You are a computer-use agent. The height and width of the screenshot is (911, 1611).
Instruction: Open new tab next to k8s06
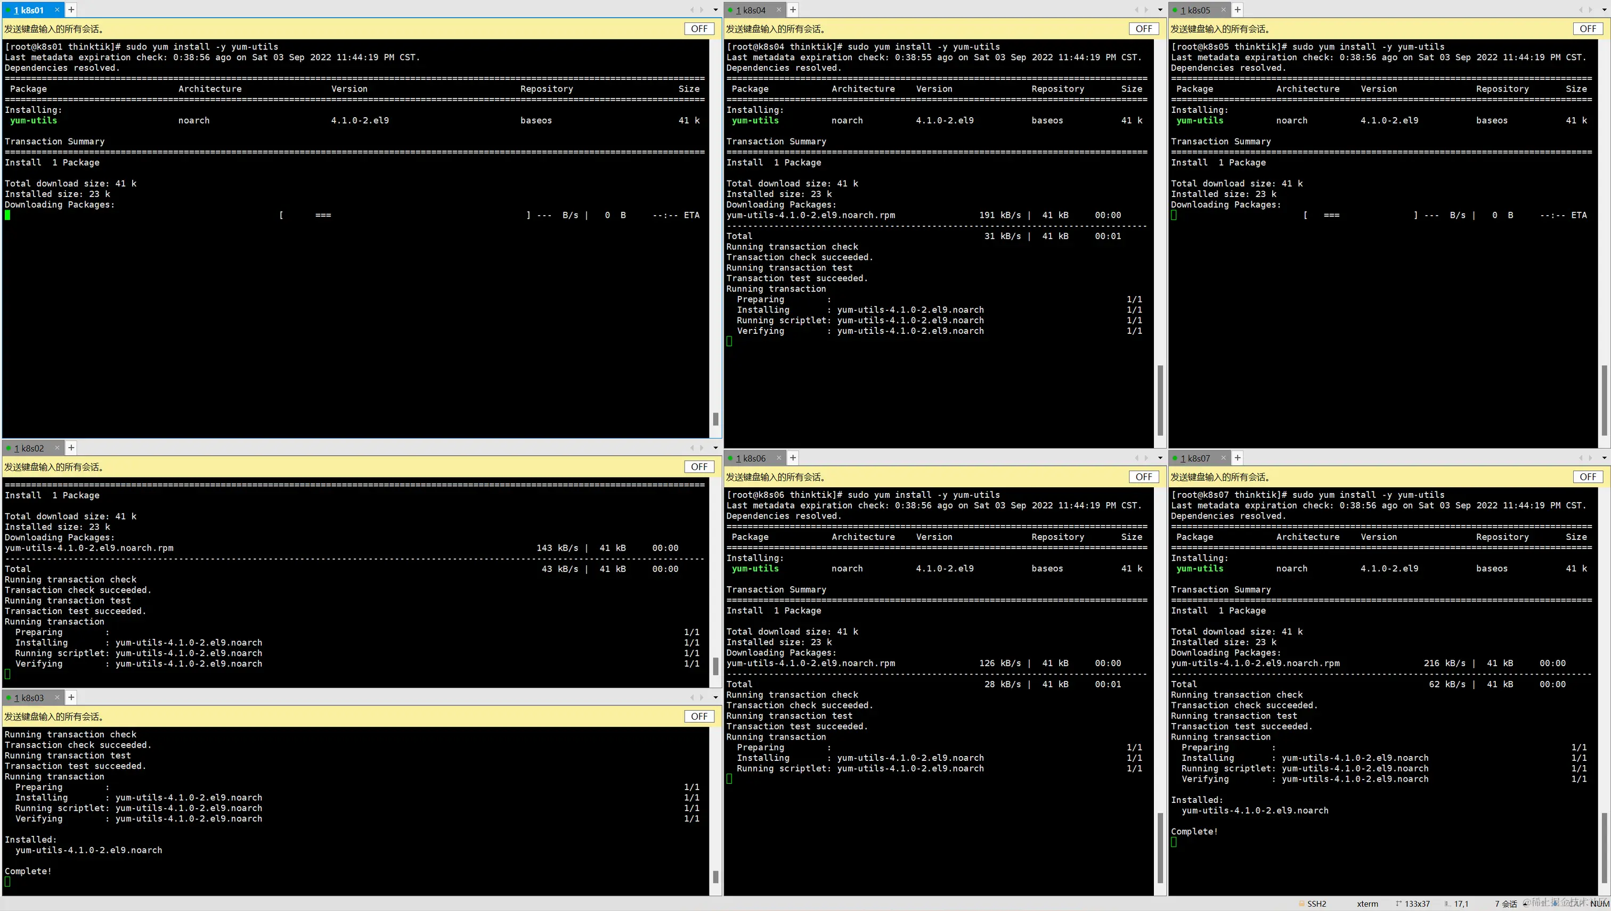coord(793,458)
